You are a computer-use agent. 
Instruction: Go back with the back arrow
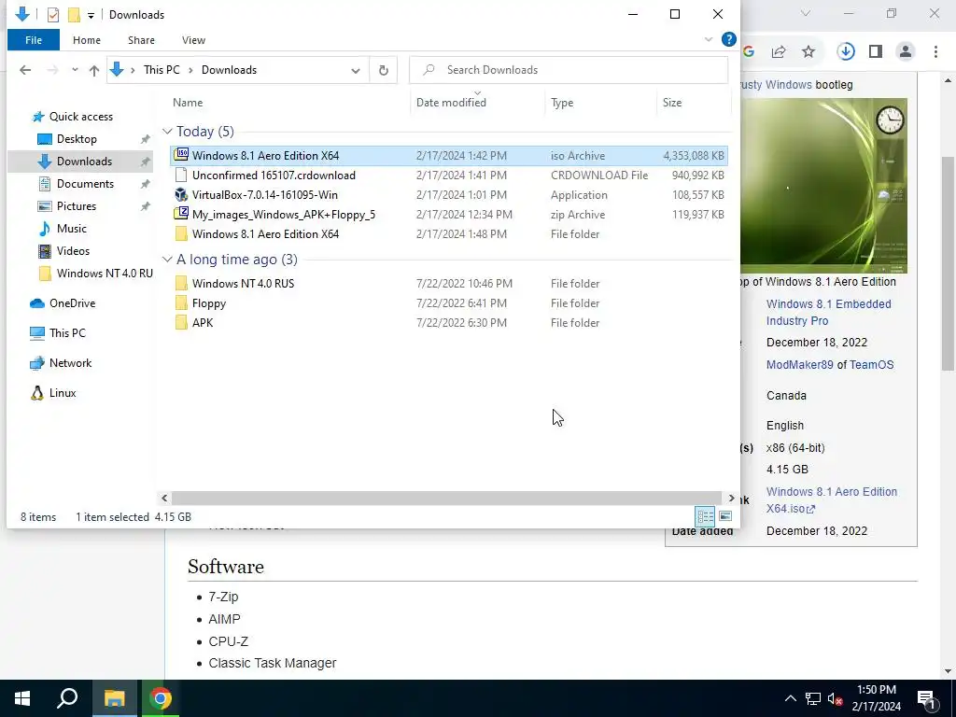point(25,70)
